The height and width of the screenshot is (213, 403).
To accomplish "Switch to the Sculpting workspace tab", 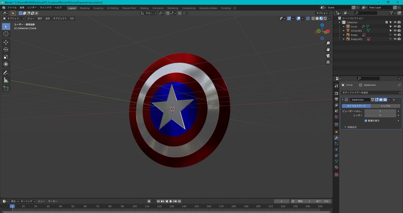I will point(98,8).
